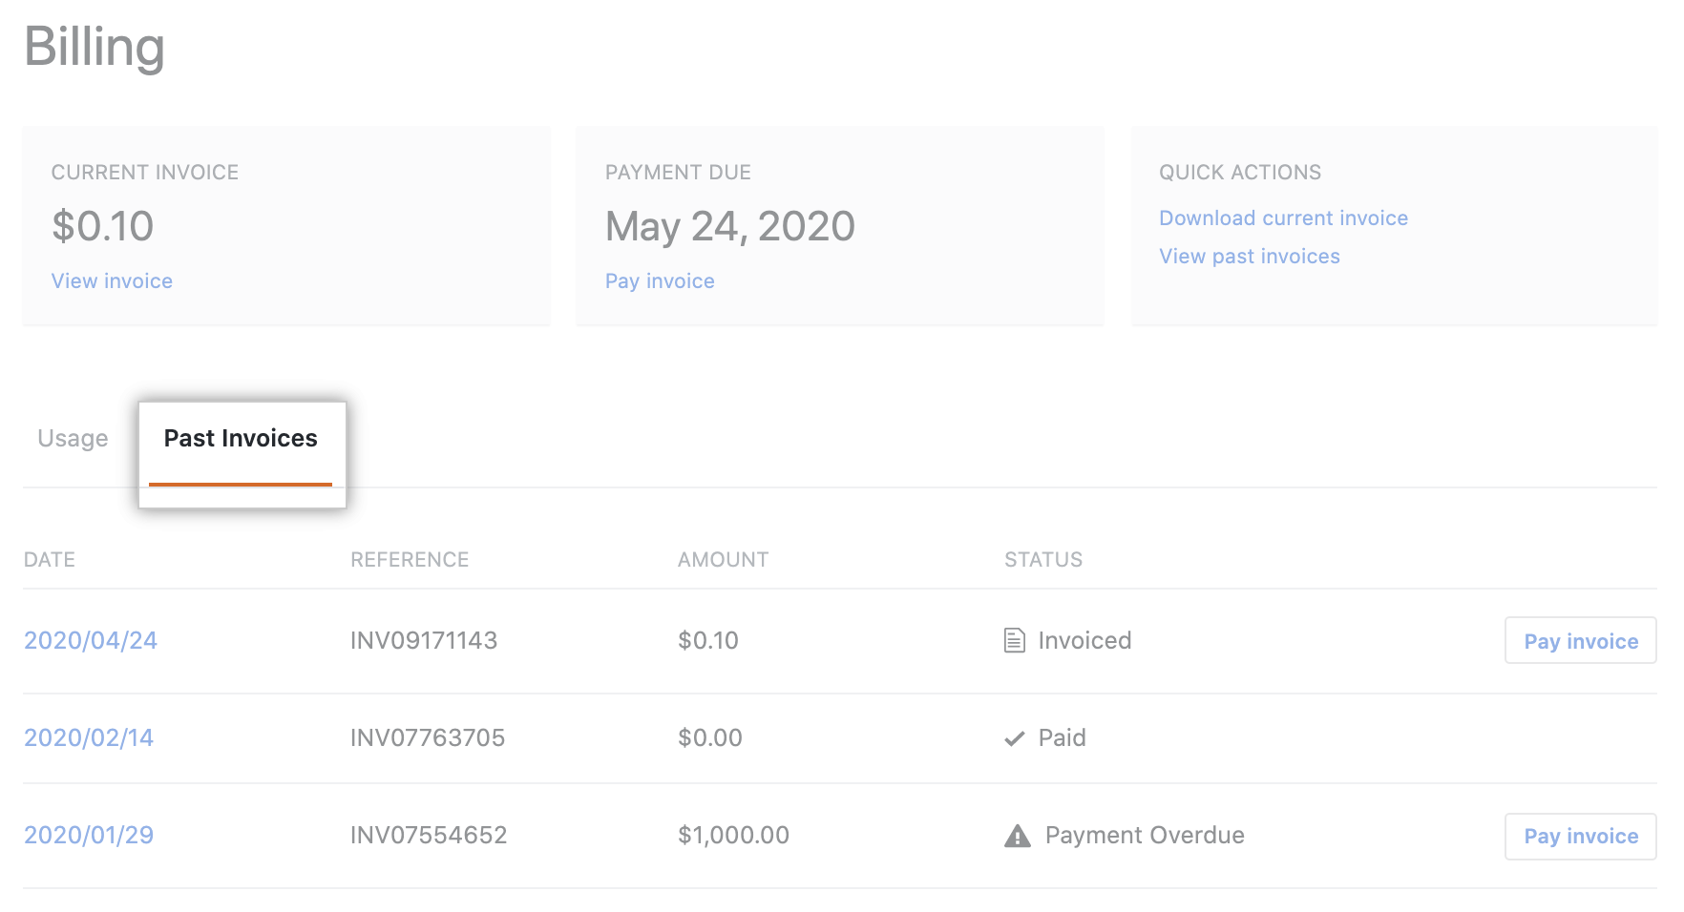The height and width of the screenshot is (912, 1684).
Task: Pay invoice INV09171143 using its button
Action: coord(1580,641)
